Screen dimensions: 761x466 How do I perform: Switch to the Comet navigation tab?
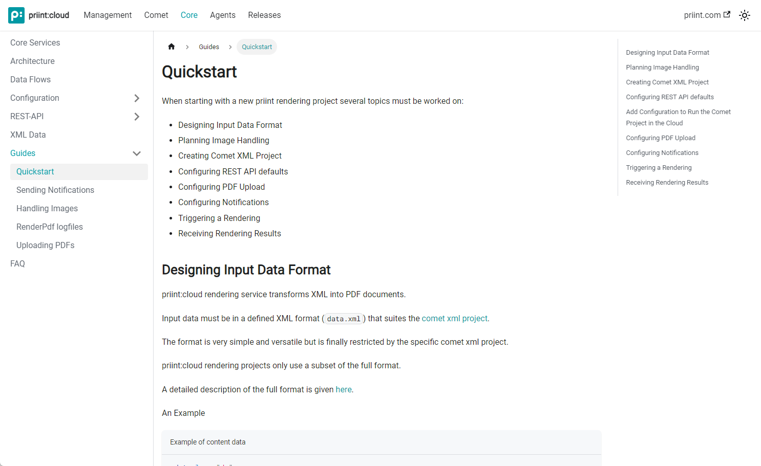[x=156, y=15]
